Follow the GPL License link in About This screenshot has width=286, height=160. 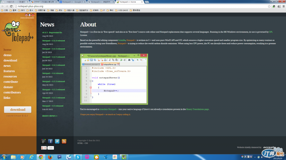pyautogui.click(x=271, y=32)
